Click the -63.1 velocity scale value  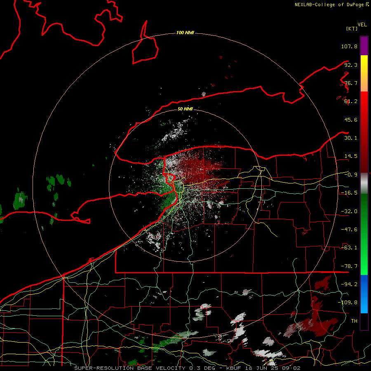[349, 248]
